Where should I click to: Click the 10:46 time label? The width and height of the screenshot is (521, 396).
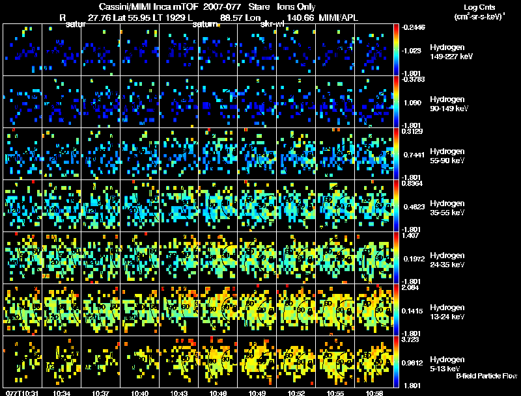pos(218,393)
